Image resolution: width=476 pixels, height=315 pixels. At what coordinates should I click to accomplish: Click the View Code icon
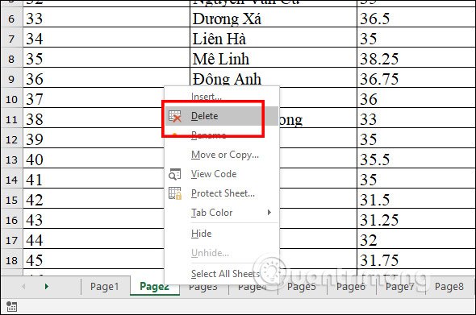[174, 174]
